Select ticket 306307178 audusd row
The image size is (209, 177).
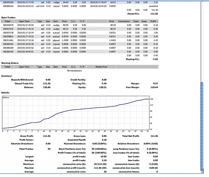[x=80, y=33]
